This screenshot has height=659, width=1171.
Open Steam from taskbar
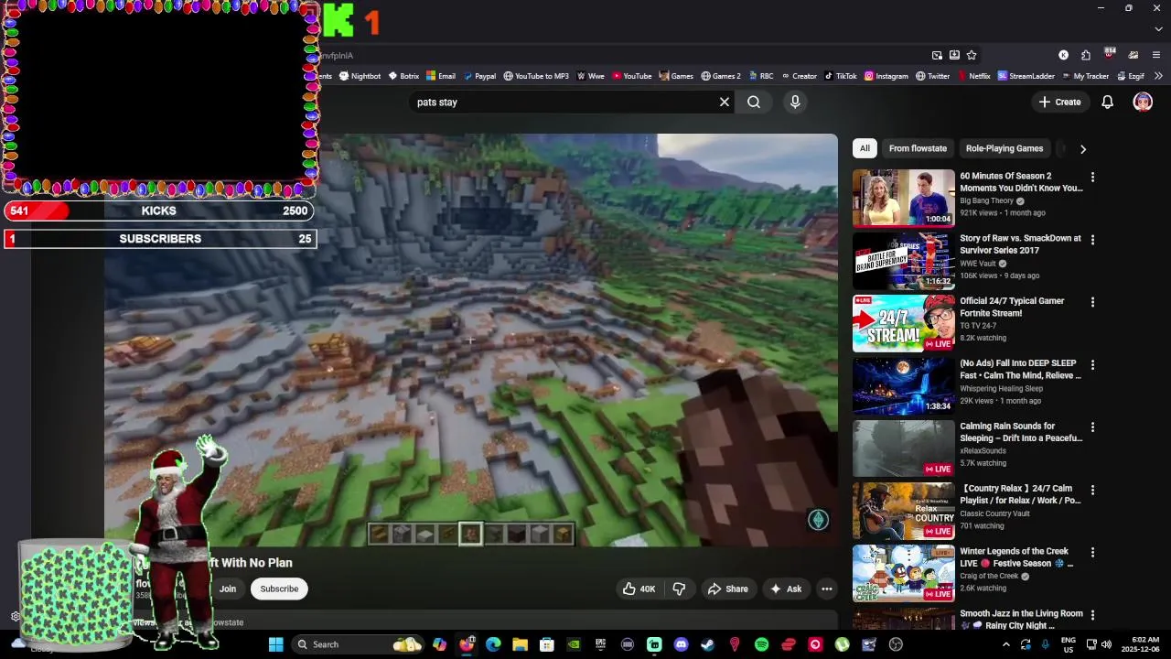(707, 644)
